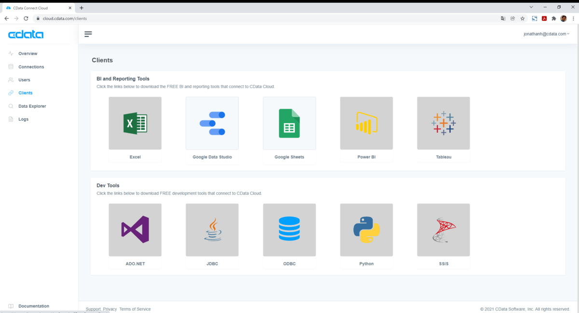Open Chrome three-dot menu
The width and height of the screenshot is (579, 313).
point(573,18)
